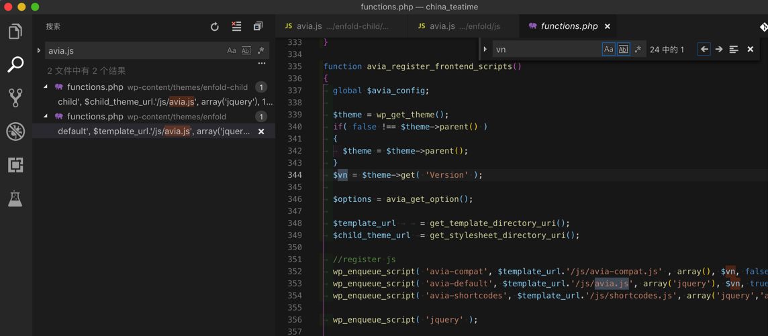
Task: Toggle regex mode in find widget
Action: tap(638, 49)
